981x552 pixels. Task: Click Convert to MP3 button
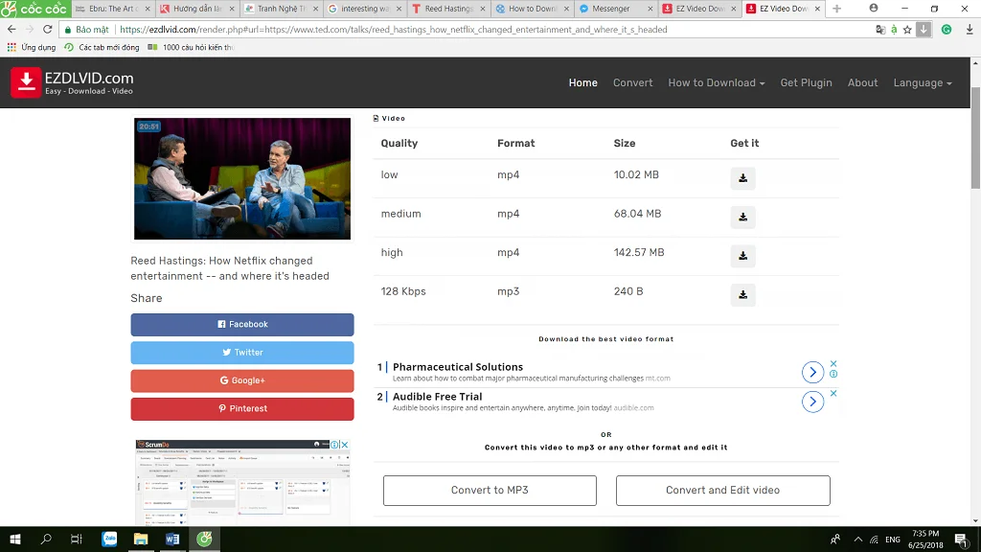point(490,491)
